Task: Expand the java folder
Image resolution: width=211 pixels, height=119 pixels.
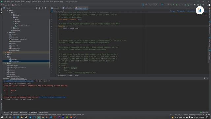Action: 14,19
